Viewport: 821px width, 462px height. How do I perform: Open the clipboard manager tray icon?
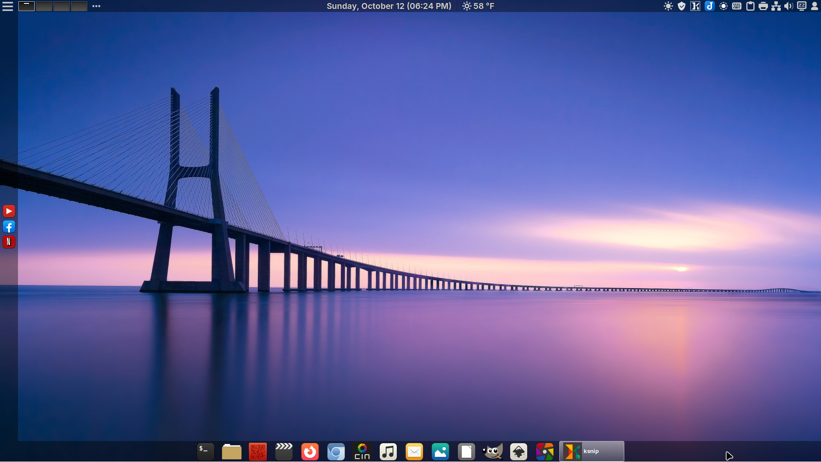pos(750,6)
